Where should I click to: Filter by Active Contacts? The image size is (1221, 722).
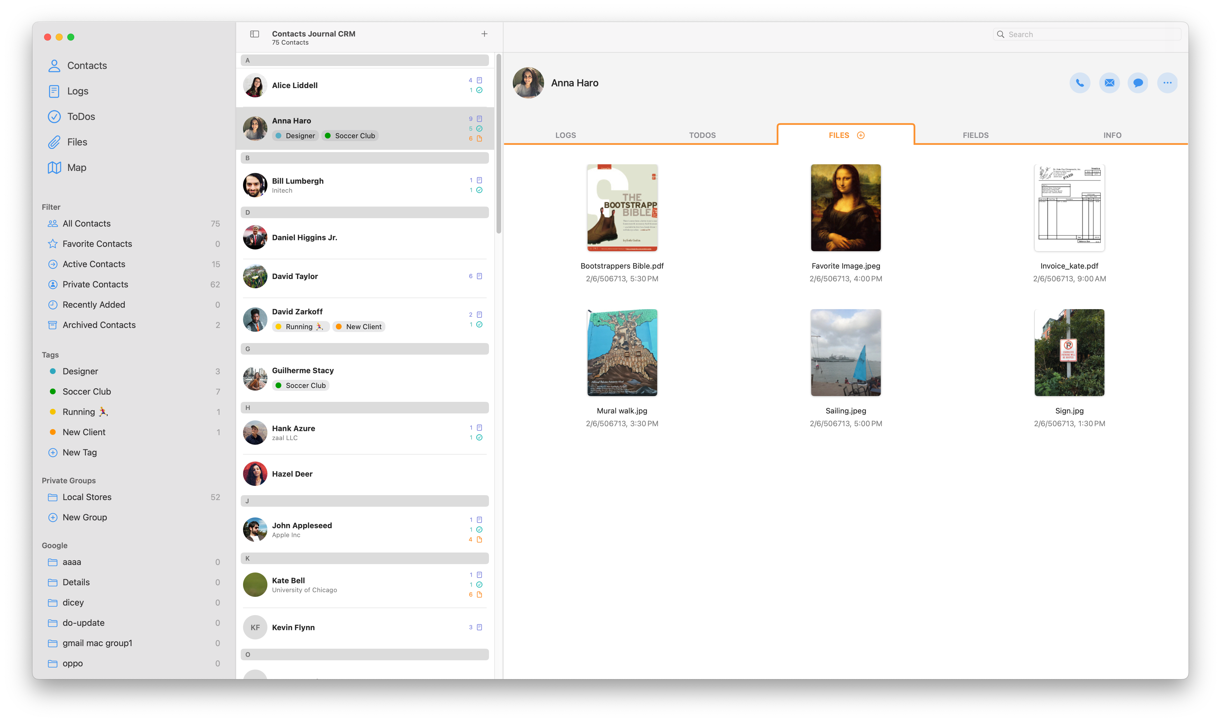pos(133,264)
